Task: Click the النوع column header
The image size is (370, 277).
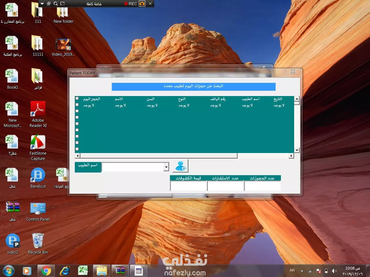Action: click(182, 99)
